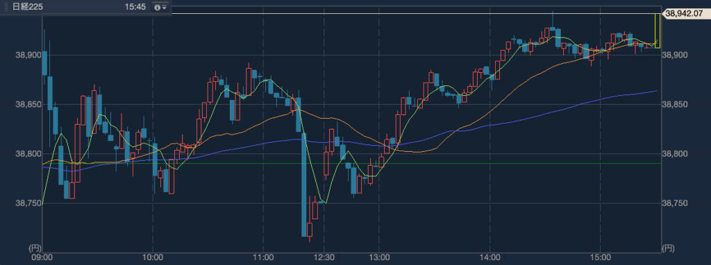Click the 13:00 time axis label

click(379, 258)
